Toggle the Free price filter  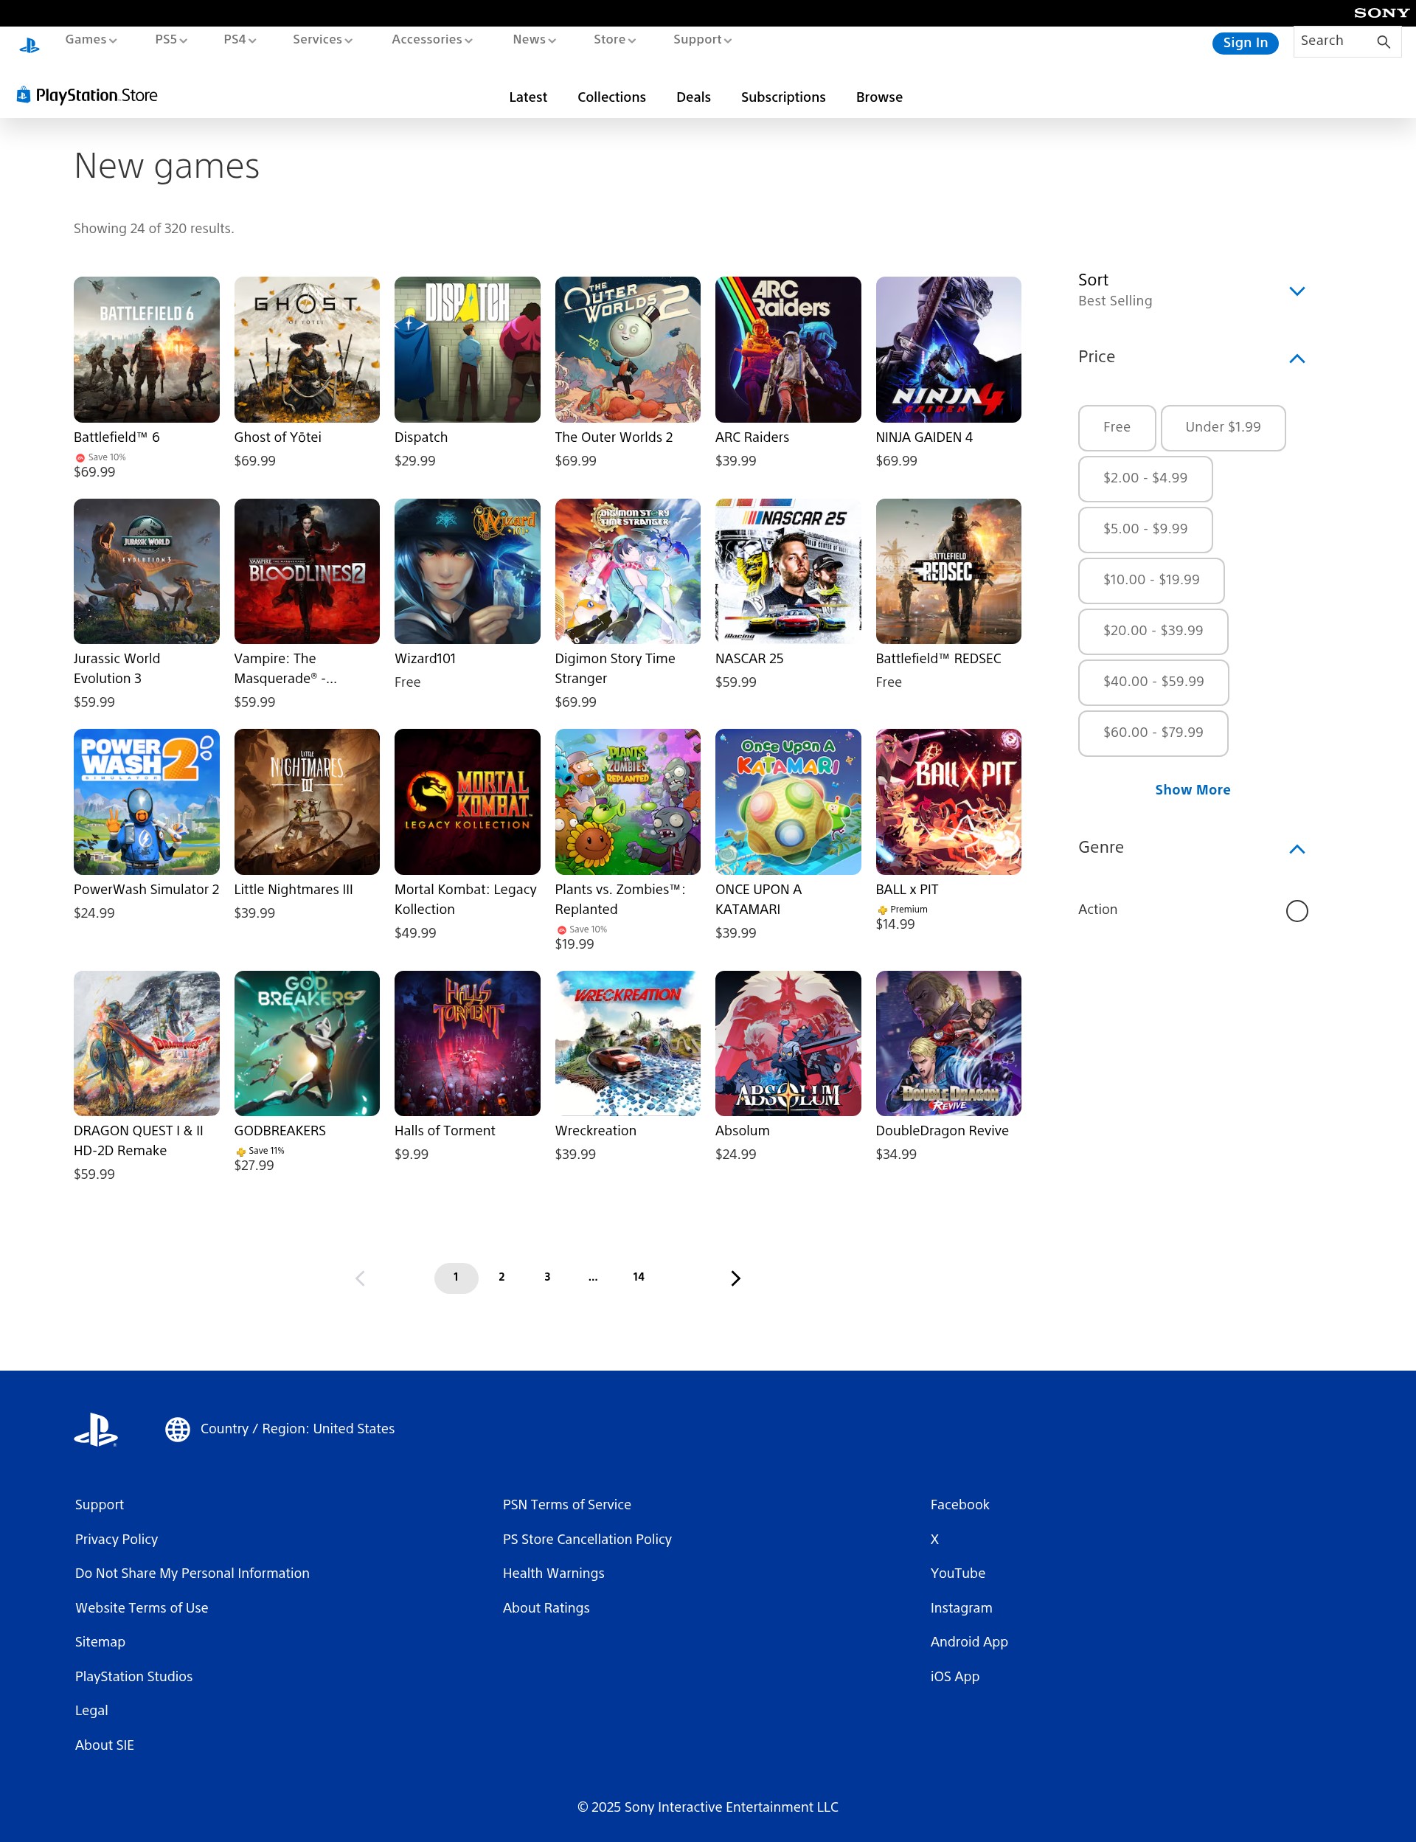pos(1117,427)
